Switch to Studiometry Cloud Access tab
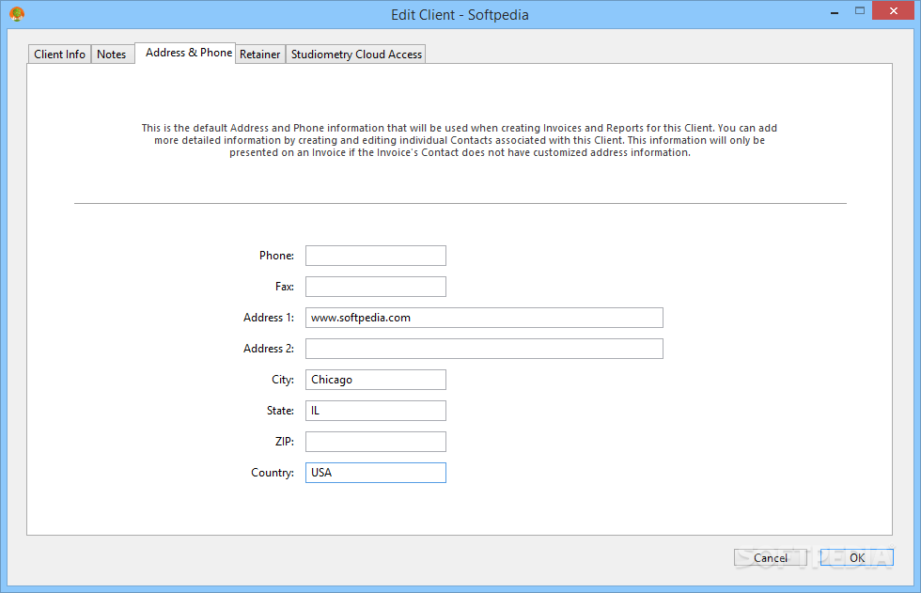This screenshot has height=593, width=921. tap(356, 54)
